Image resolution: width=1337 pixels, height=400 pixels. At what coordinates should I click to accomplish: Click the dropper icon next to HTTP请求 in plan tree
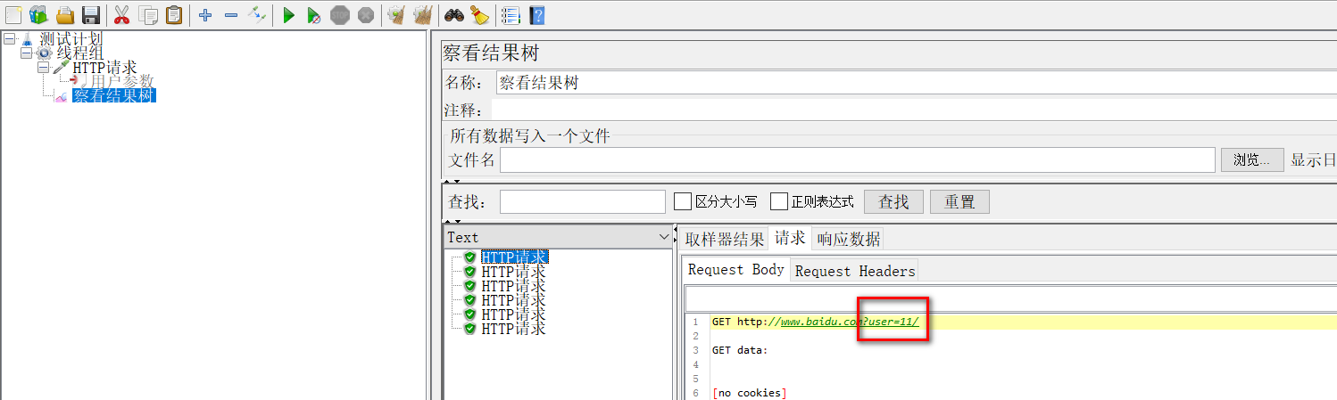click(62, 68)
